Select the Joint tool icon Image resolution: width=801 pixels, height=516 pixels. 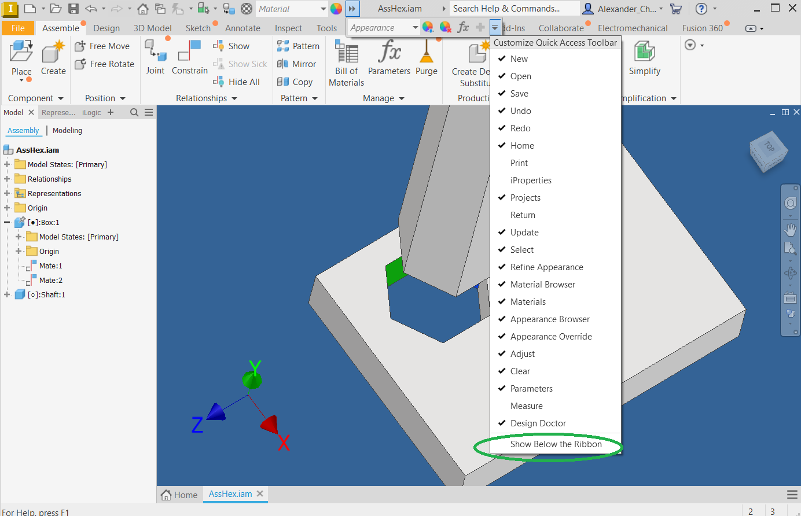pyautogui.click(x=155, y=51)
